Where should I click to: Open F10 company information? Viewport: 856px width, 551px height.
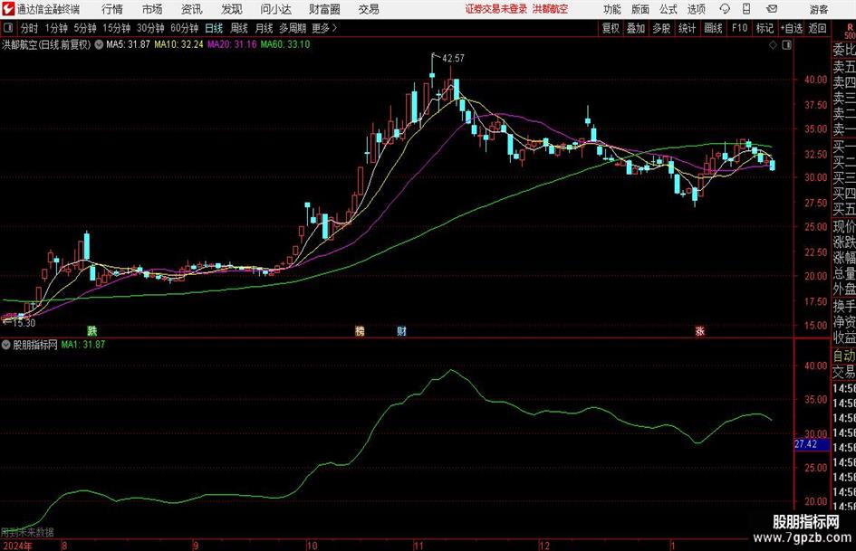pyautogui.click(x=739, y=28)
